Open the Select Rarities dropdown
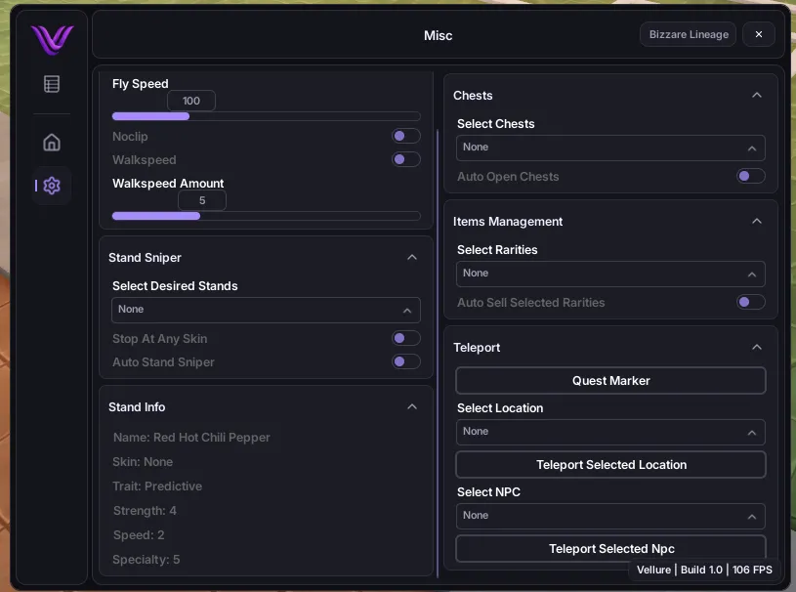The width and height of the screenshot is (796, 592). coord(610,275)
